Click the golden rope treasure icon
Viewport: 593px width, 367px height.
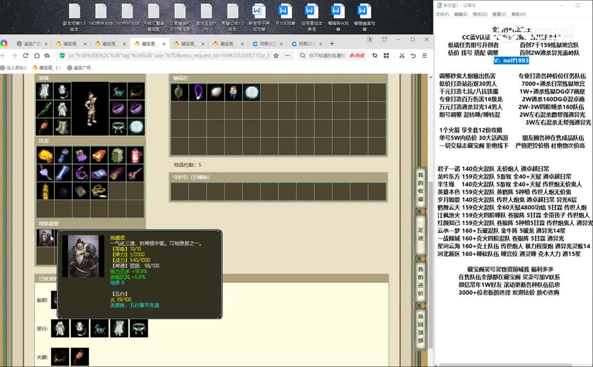(x=99, y=192)
